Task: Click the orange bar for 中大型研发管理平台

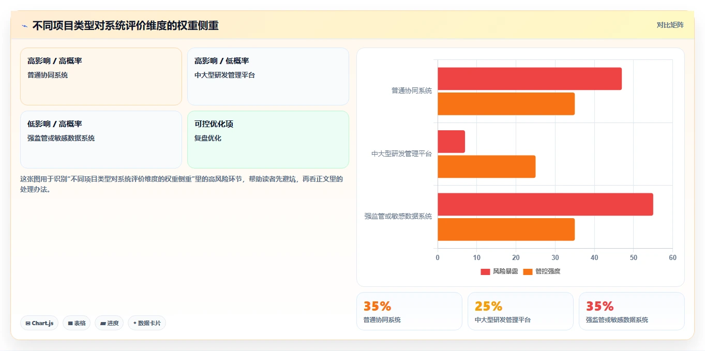Action: tap(487, 166)
